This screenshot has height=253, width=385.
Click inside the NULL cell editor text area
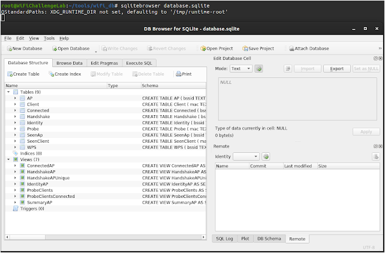click(297, 99)
